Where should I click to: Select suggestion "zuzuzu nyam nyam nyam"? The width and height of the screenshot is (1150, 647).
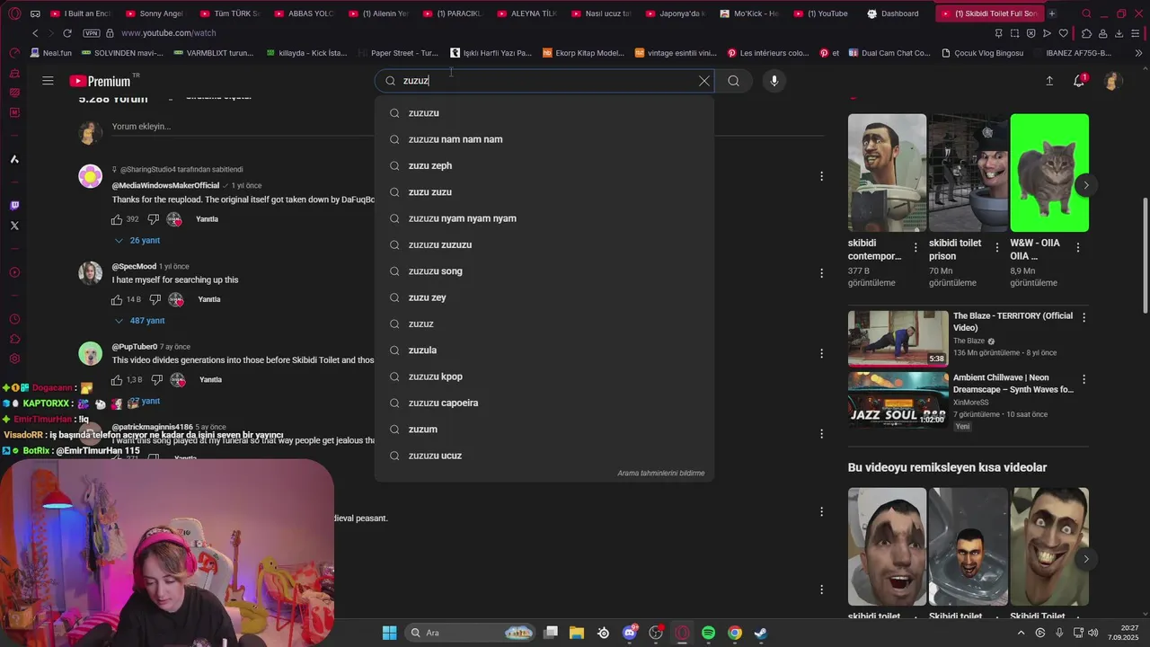pos(544,218)
